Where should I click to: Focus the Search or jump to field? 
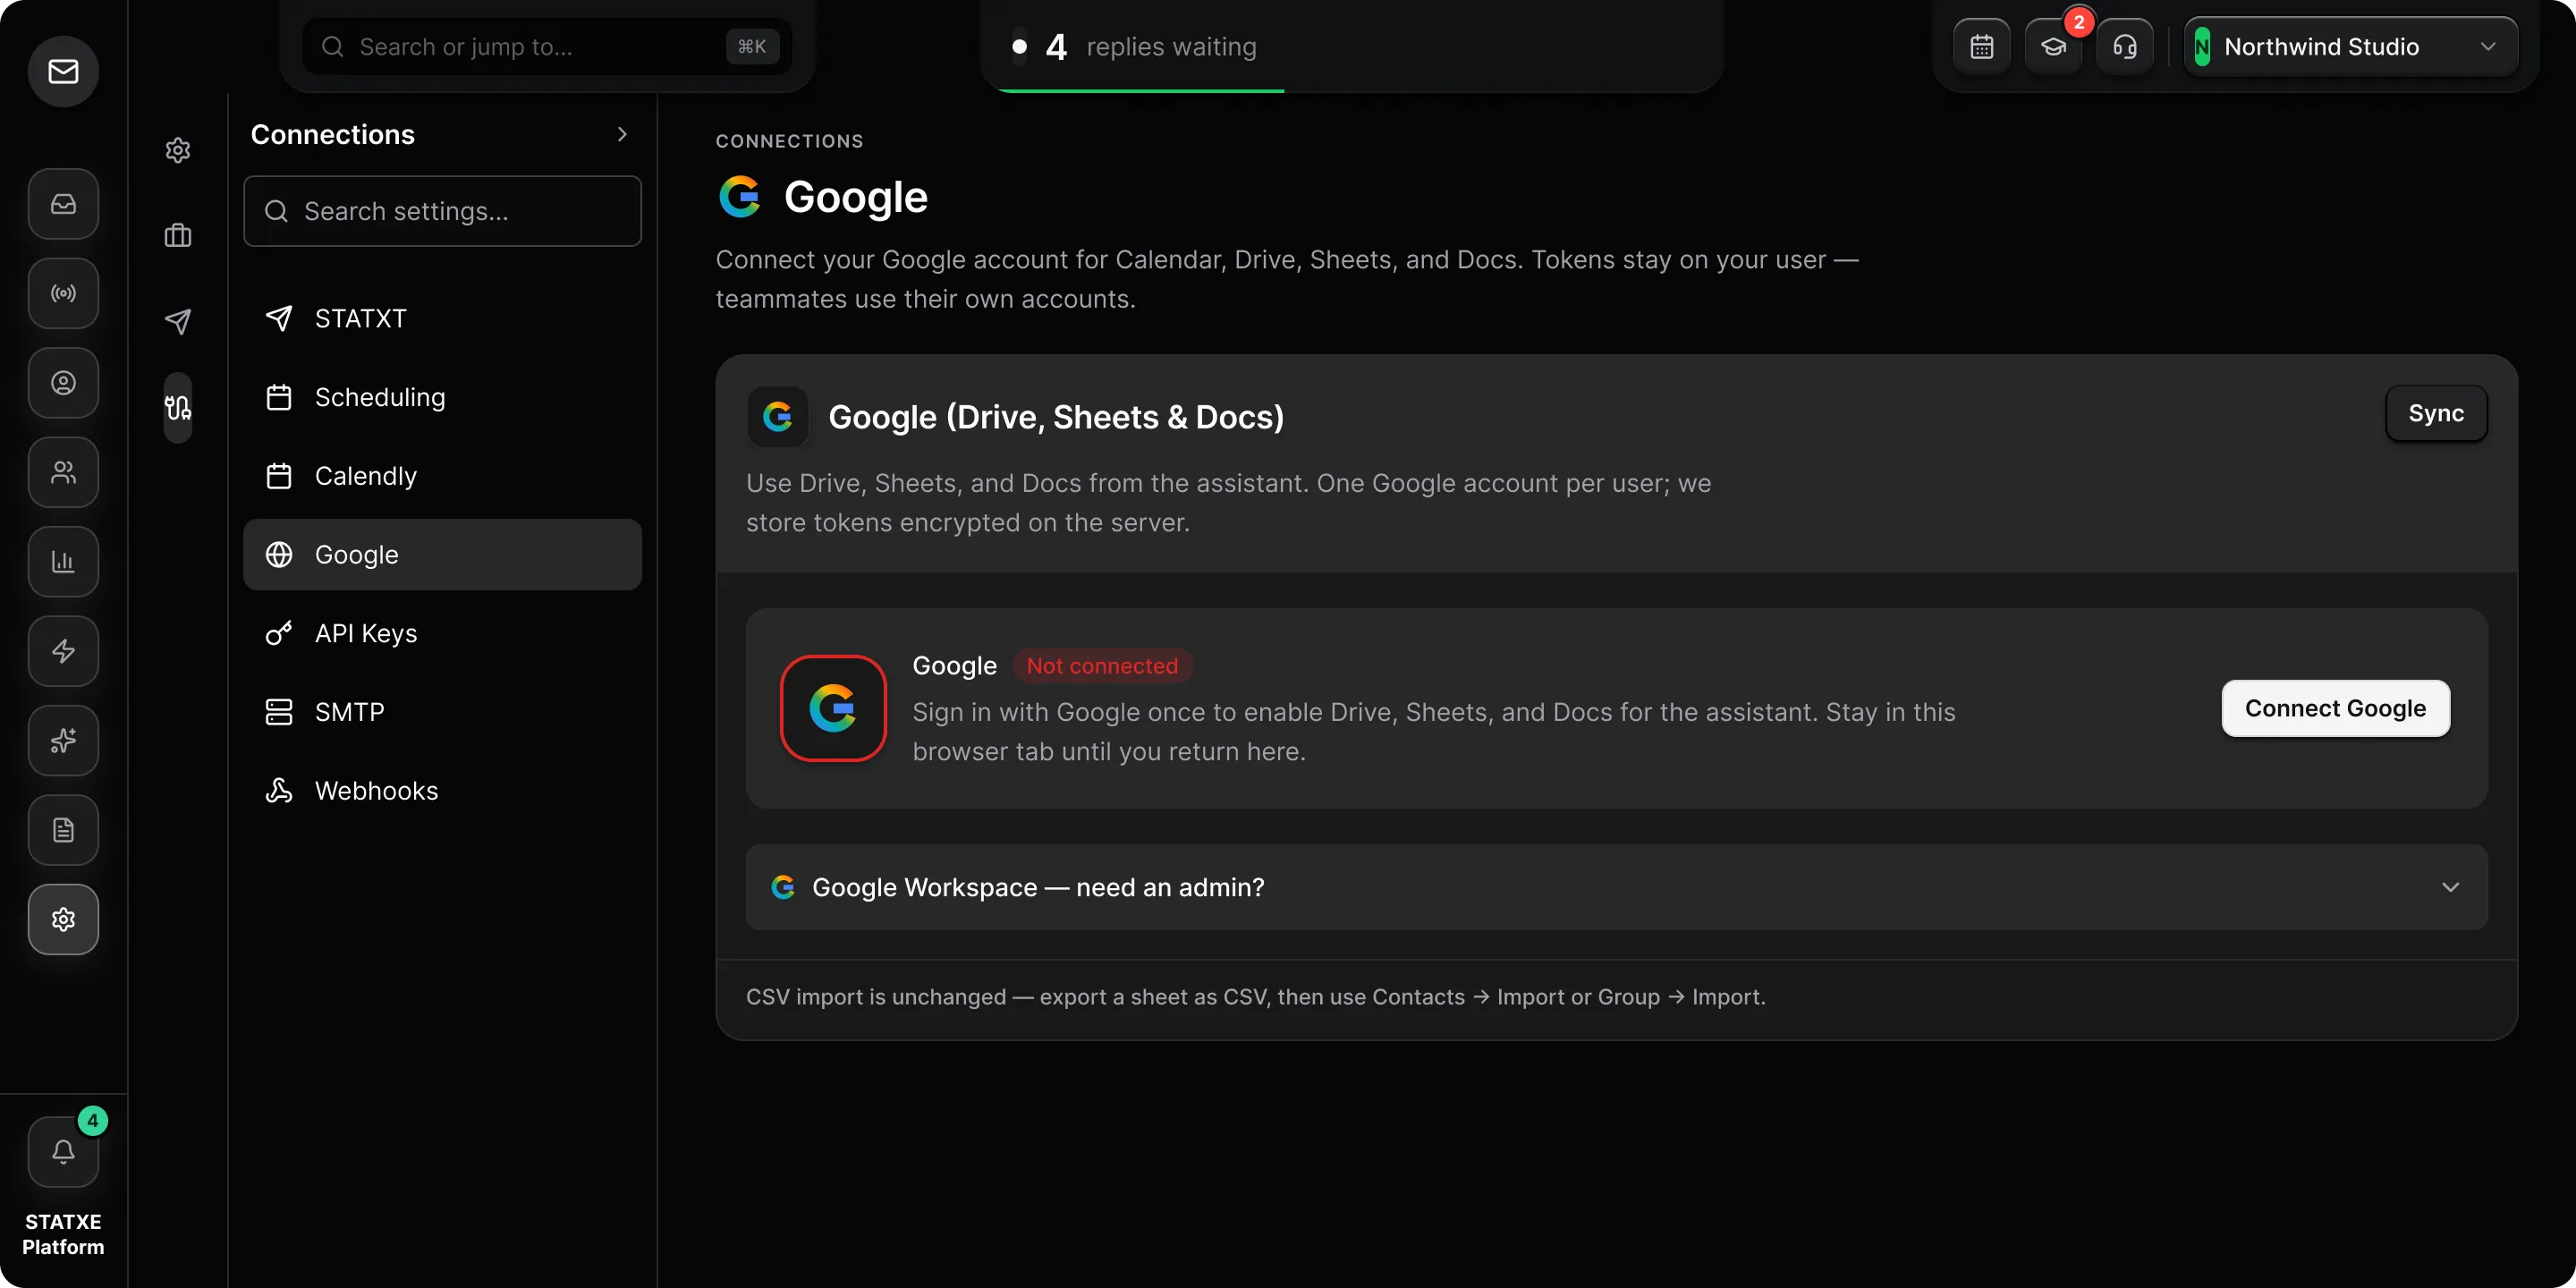tap(547, 47)
